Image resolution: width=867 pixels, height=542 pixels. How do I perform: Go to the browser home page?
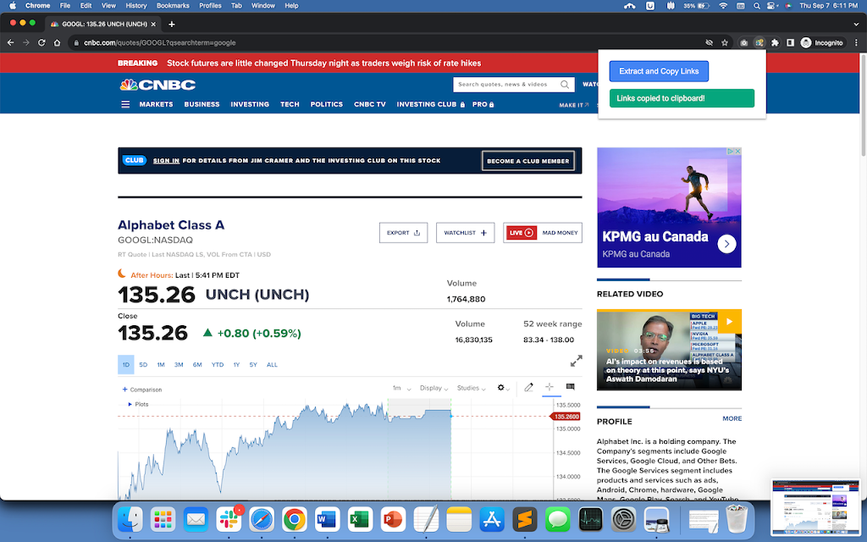pyautogui.click(x=57, y=42)
